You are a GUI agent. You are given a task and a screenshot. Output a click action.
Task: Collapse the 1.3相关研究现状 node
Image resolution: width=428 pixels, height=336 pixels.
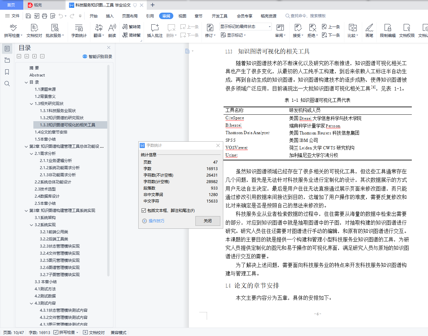click(x=31, y=104)
